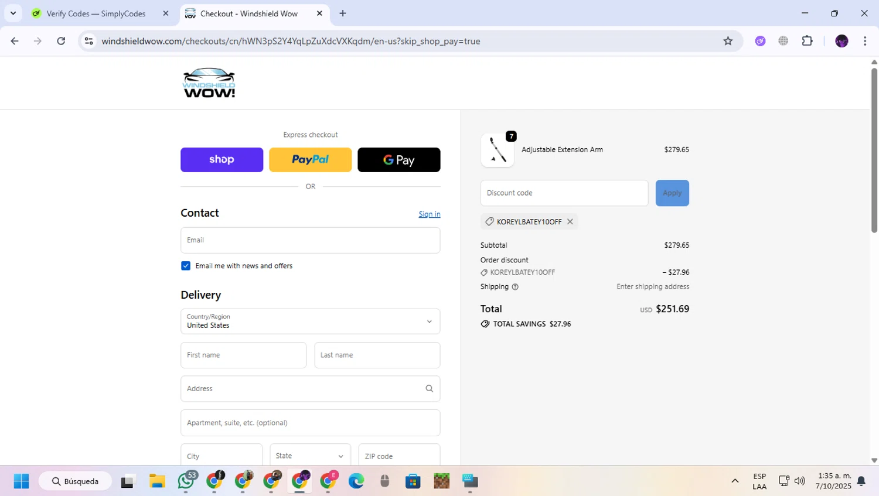Open Microsoft Store from taskbar
Image resolution: width=879 pixels, height=496 pixels.
click(413, 481)
